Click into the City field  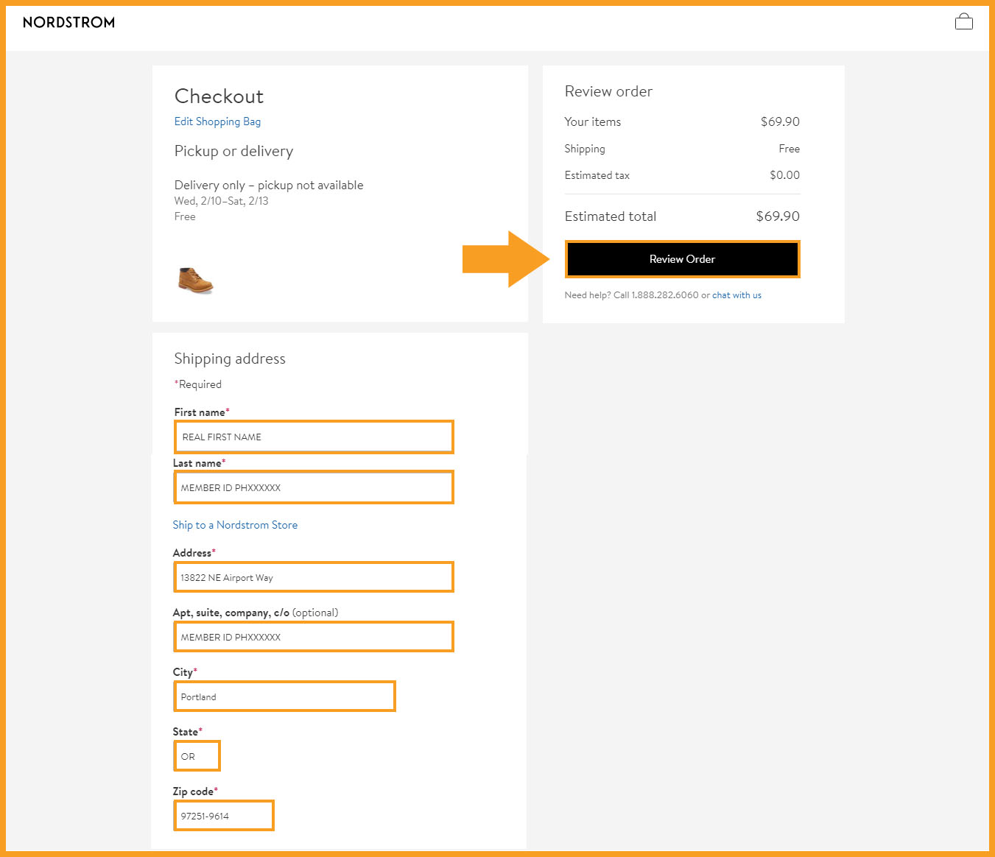click(284, 696)
